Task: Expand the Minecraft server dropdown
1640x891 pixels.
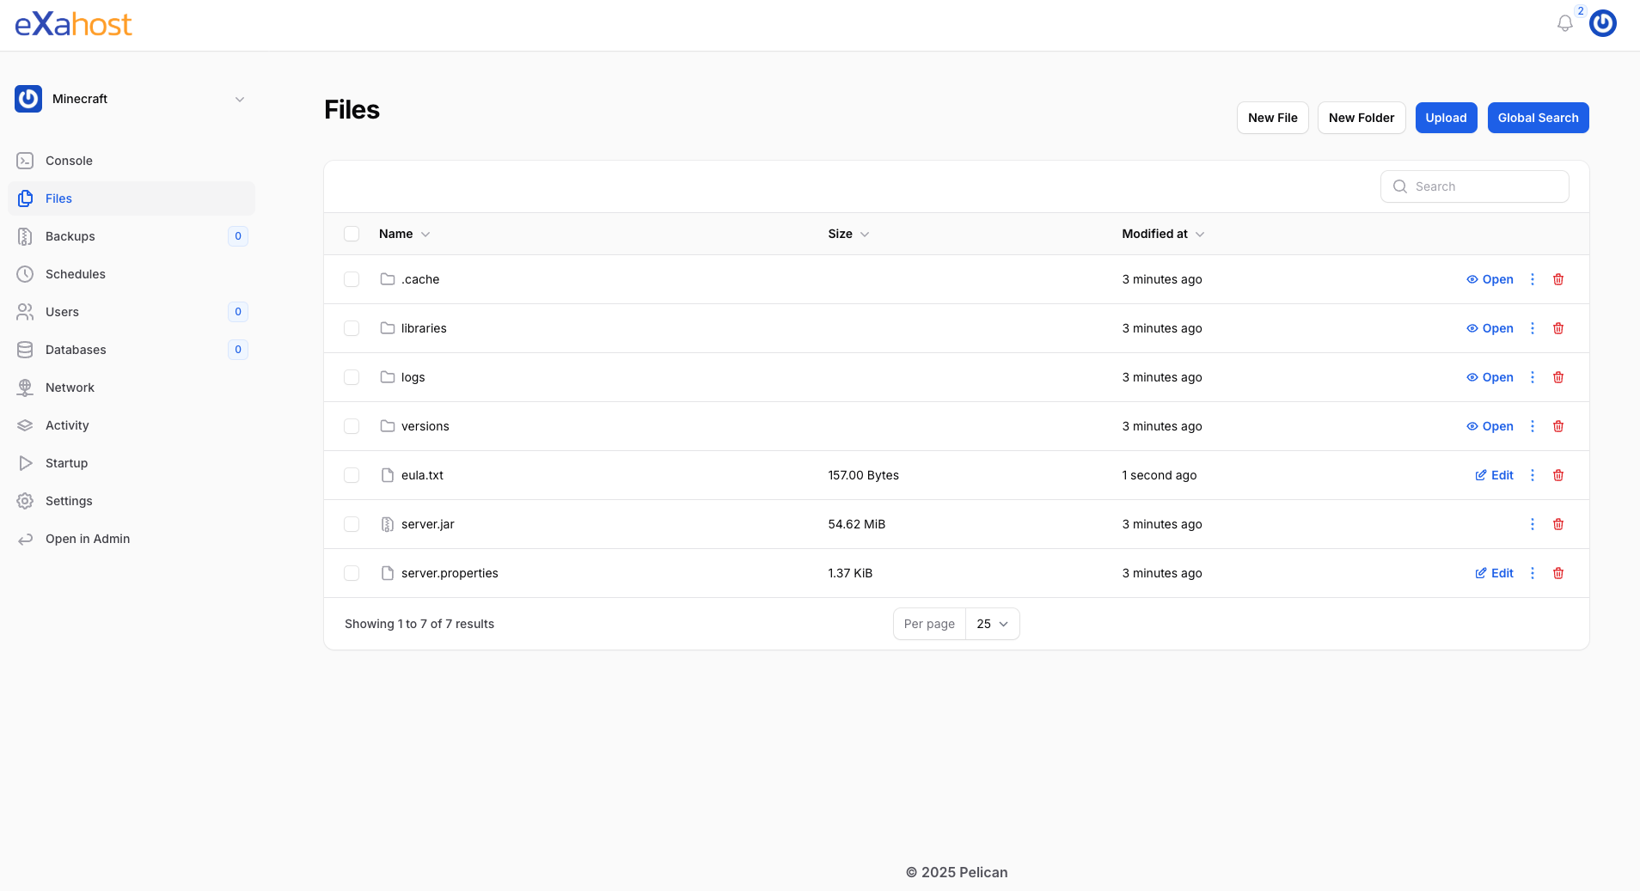Action: (x=239, y=99)
